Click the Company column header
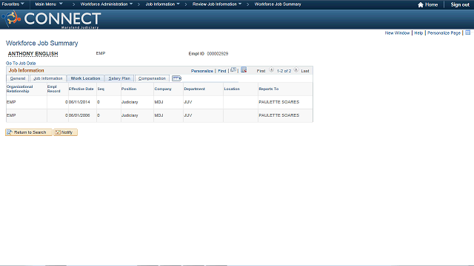This screenshot has height=266, width=474. pyautogui.click(x=163, y=89)
